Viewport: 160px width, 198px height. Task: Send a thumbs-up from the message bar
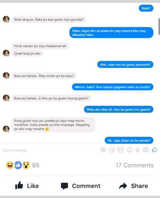pyautogui.click(x=154, y=150)
